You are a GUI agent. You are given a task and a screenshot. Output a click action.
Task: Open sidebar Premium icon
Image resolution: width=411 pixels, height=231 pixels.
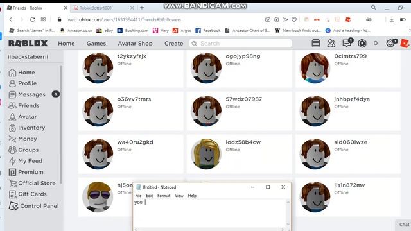pyautogui.click(x=12, y=172)
